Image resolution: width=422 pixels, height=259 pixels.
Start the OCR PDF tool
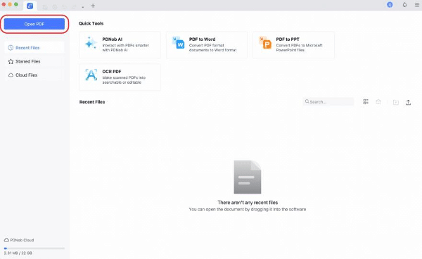pos(120,77)
